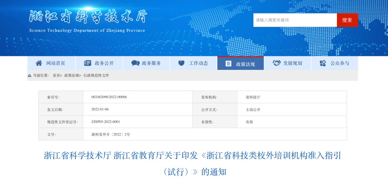Go to the 政务服务 section
This screenshot has width=388, height=179.
pos(146,63)
